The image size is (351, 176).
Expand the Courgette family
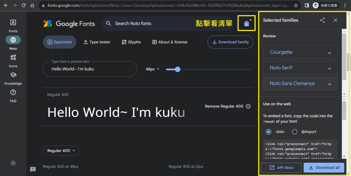point(300,52)
